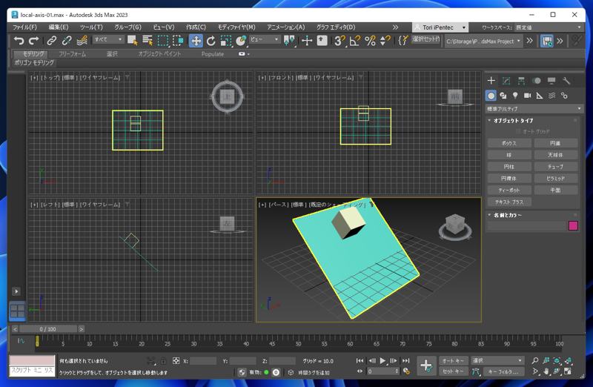Open the project path C:\Storage dropdown
This screenshot has width=593, height=387.
pos(483,42)
